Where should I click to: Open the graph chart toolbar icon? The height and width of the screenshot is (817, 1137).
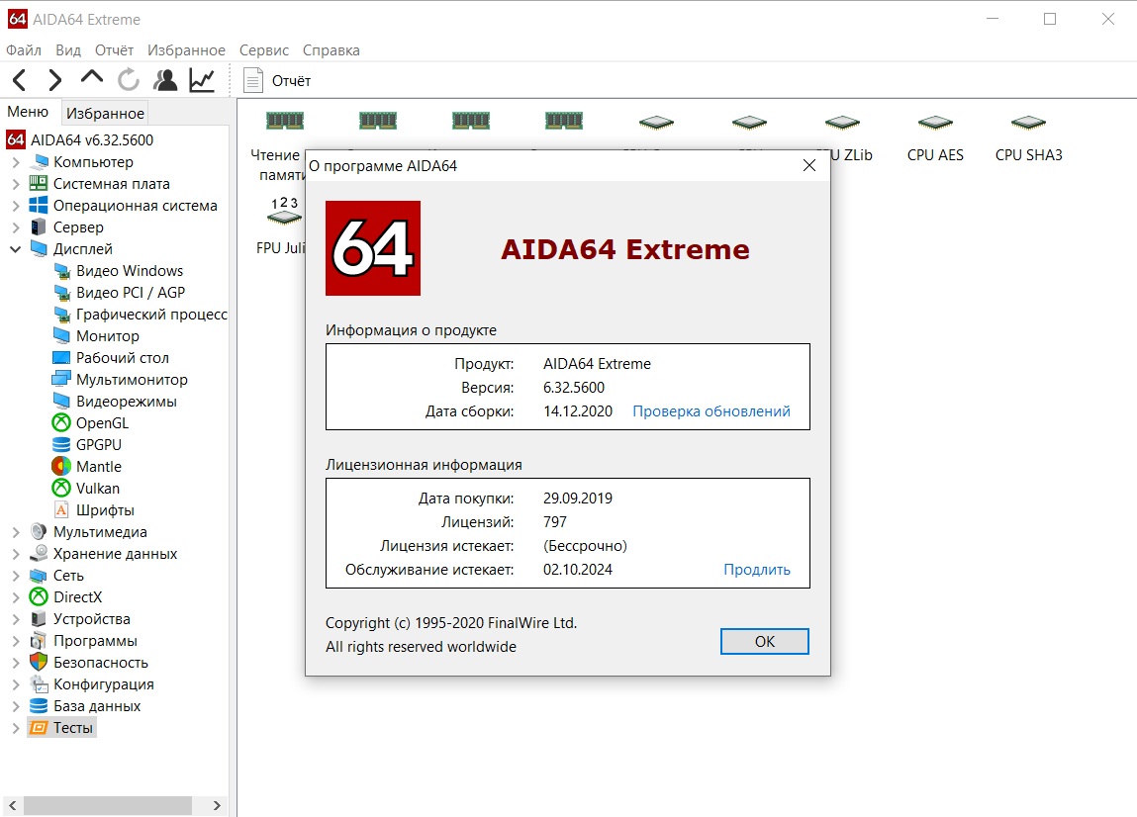pos(202,80)
